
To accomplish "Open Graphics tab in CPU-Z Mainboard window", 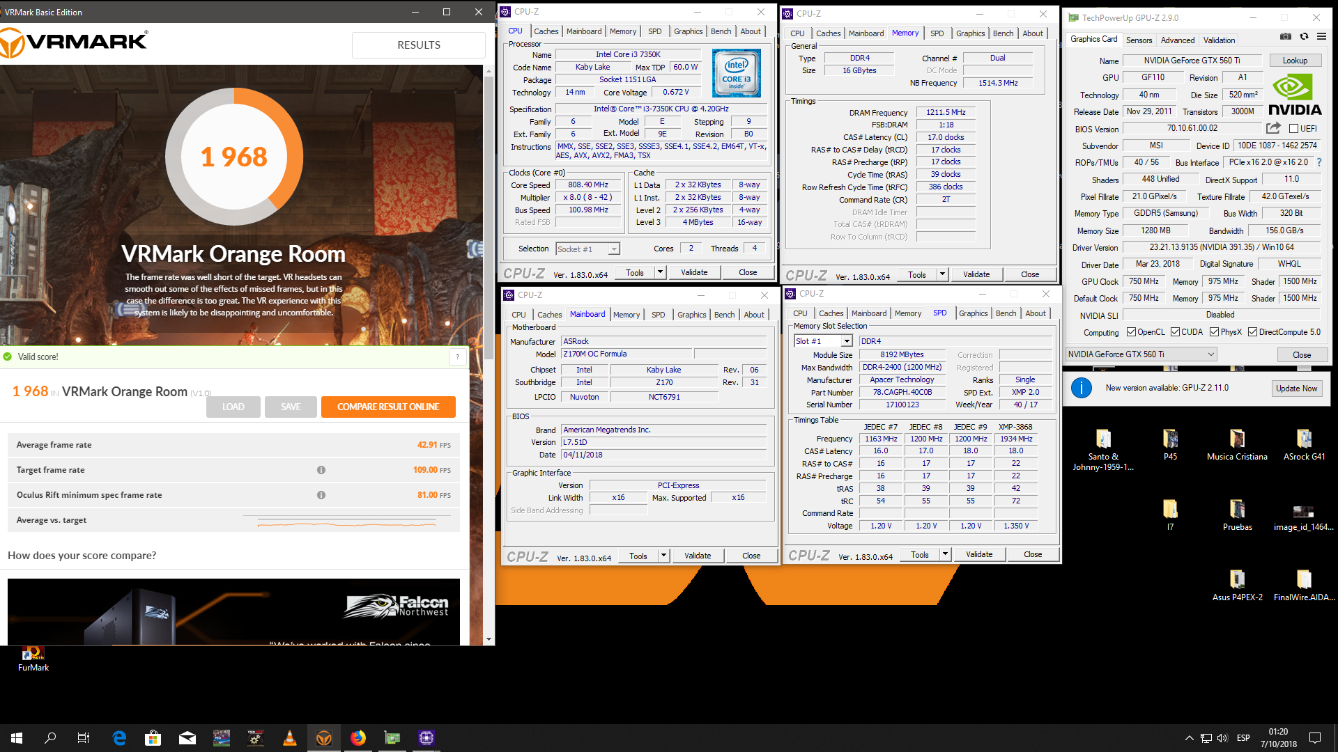I will (691, 315).
